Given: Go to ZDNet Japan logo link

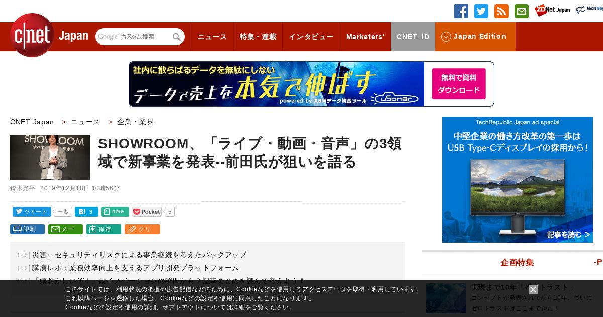Looking at the screenshot, I should pyautogui.click(x=552, y=10).
